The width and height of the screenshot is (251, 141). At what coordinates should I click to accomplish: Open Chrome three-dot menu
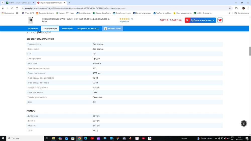pyautogui.click(x=248, y=8)
